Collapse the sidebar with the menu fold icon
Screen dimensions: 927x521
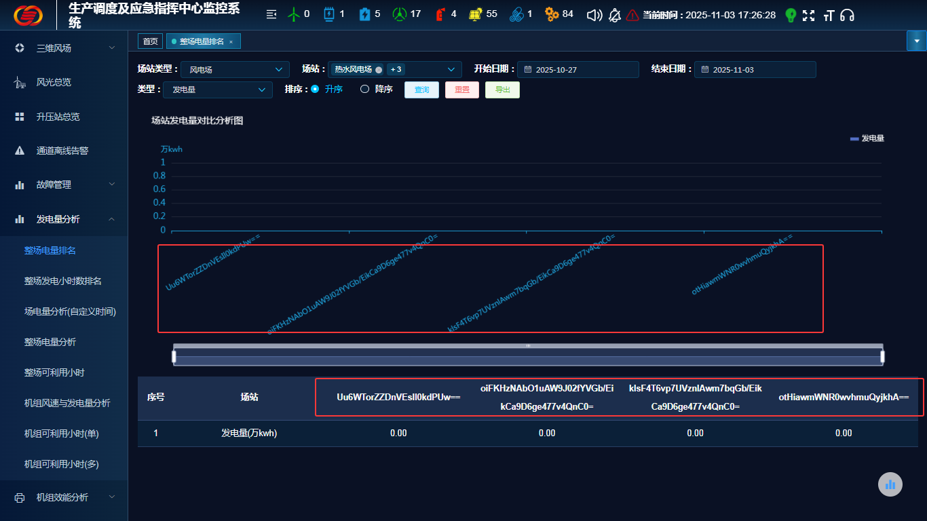click(x=271, y=14)
